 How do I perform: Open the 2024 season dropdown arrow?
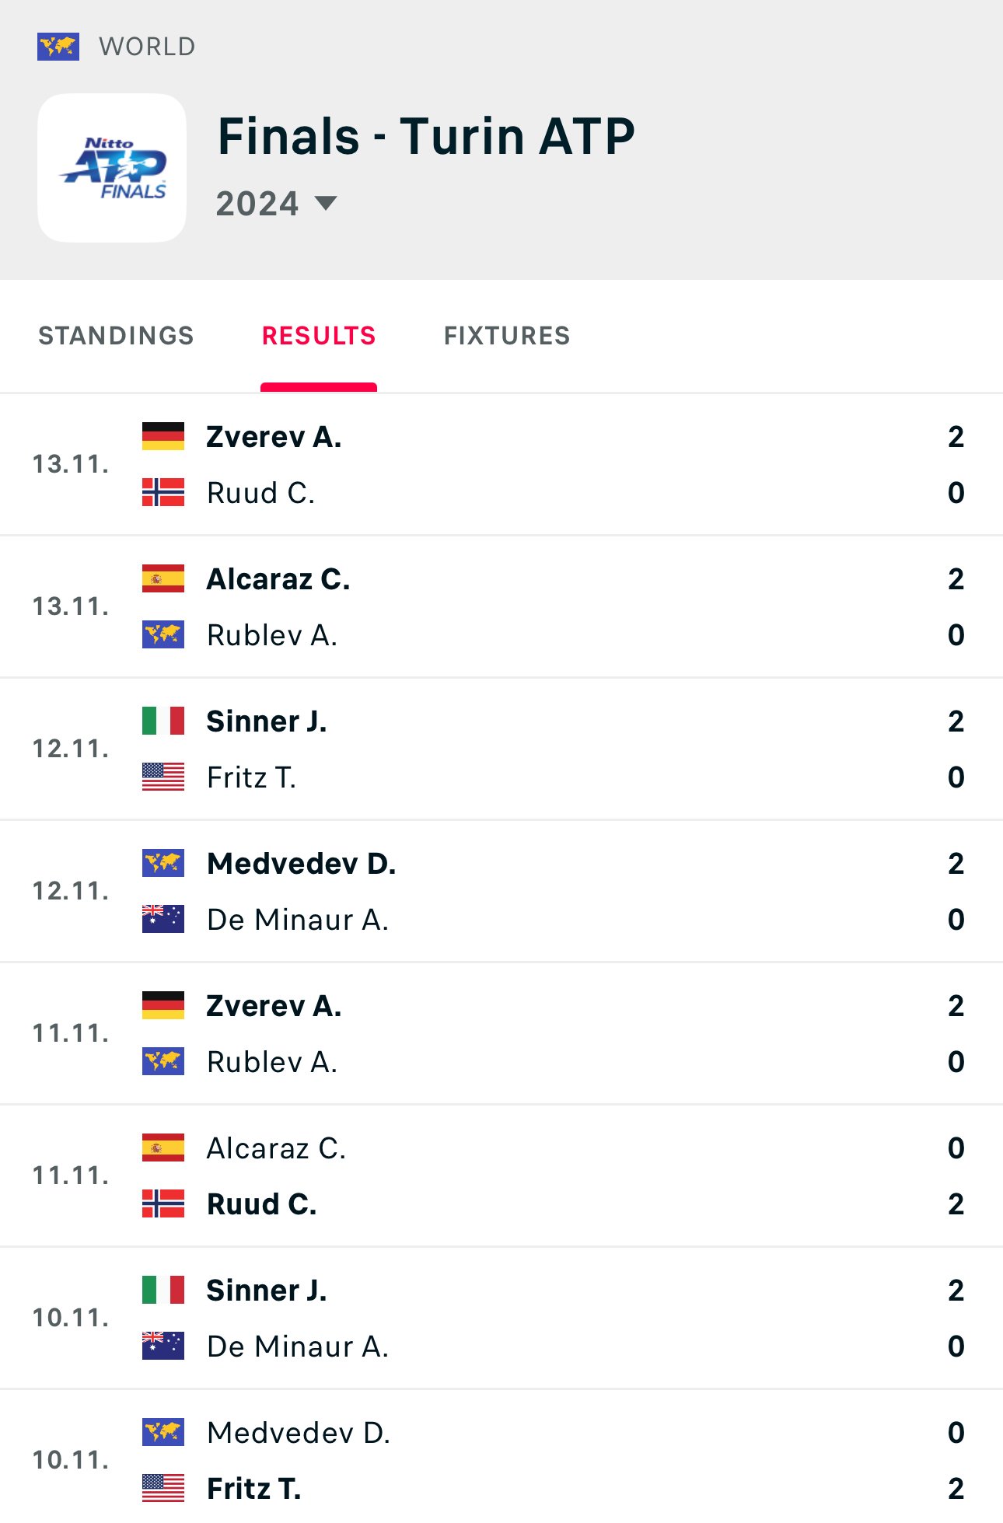coord(326,204)
